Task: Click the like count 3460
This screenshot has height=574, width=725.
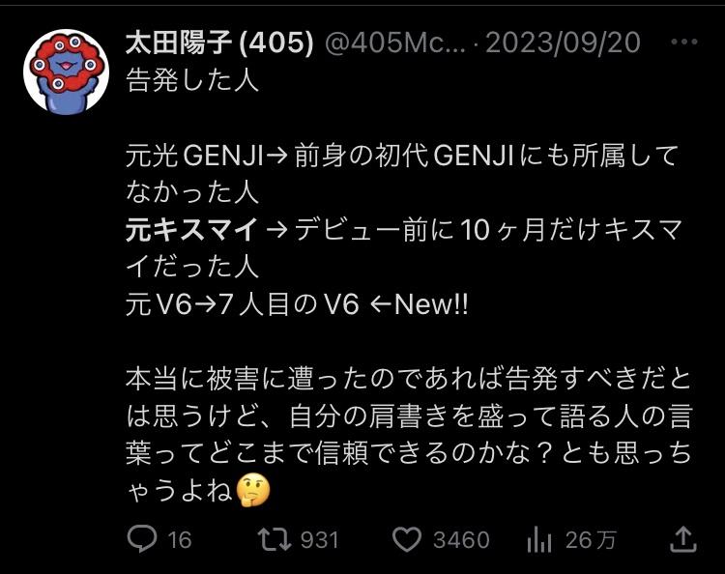Action: tap(461, 540)
